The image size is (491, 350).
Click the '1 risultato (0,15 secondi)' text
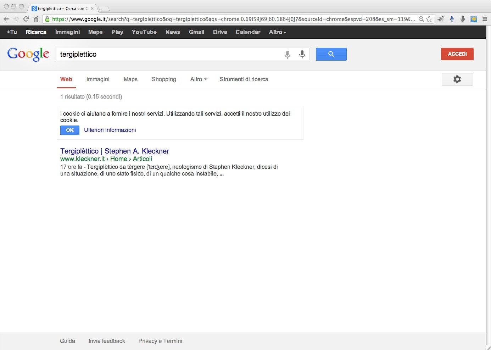91,97
